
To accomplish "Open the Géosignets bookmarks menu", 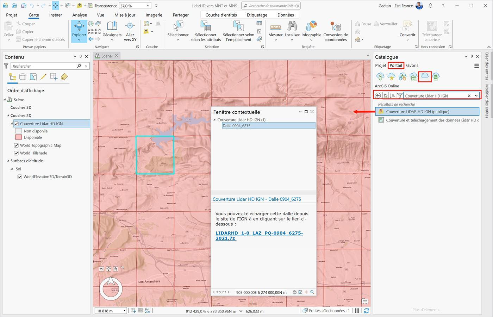I will (x=112, y=30).
